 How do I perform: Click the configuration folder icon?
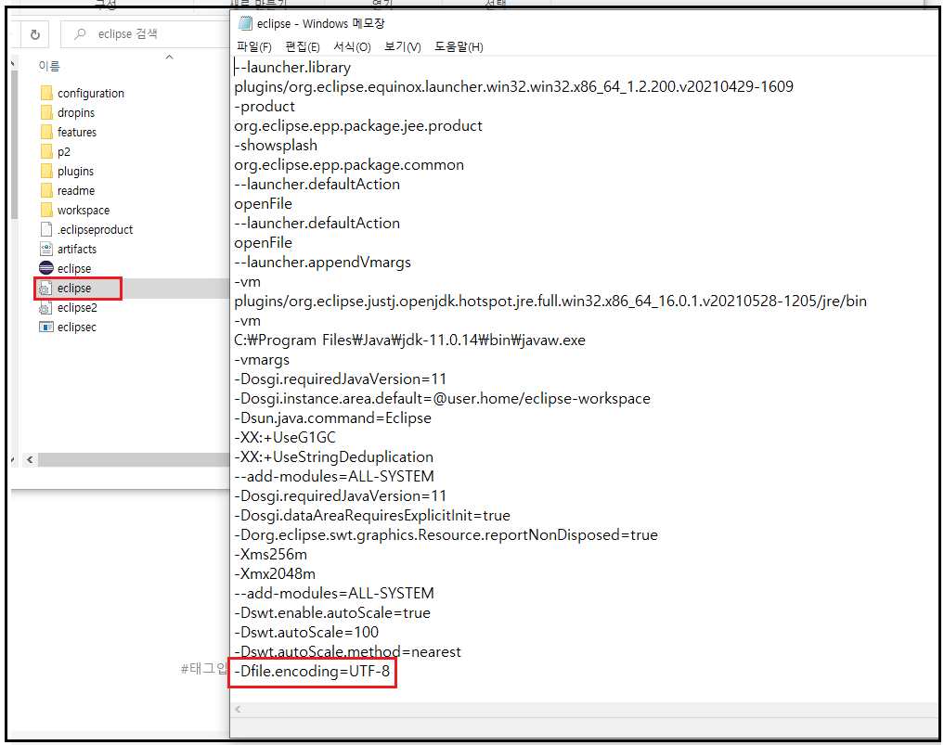[46, 93]
